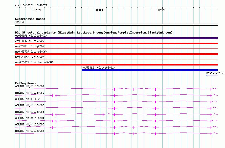Click the right arrowhead of the ruler
The image size is (225, 148).
pos(217,8)
